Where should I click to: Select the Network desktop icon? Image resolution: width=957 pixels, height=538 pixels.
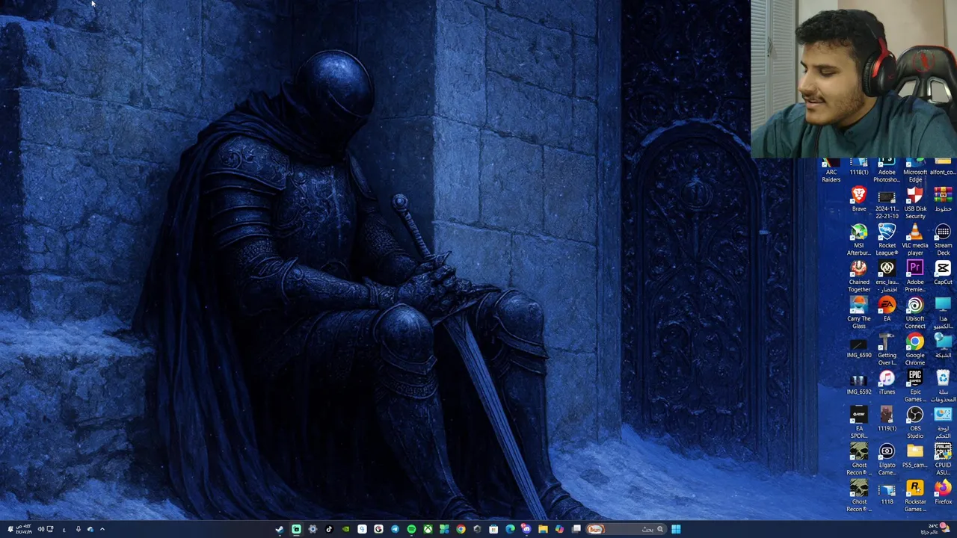(x=943, y=346)
